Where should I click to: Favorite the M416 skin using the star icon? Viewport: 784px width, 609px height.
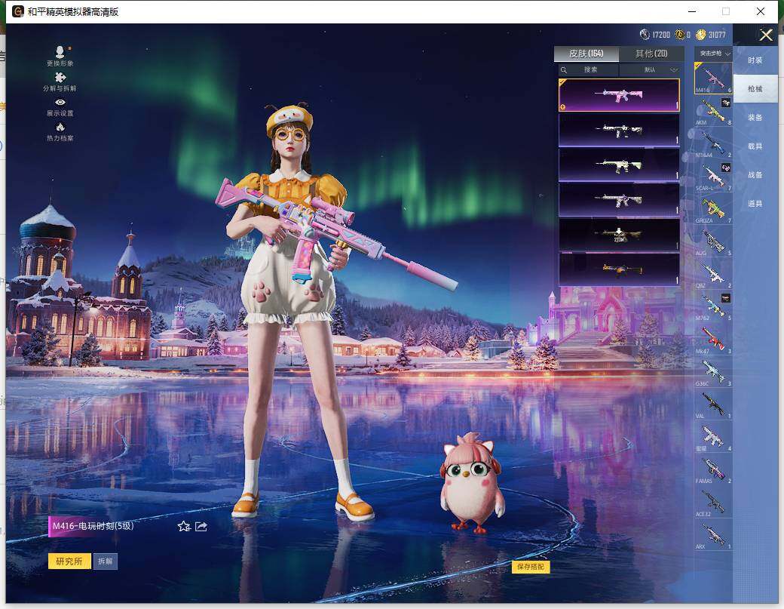pos(184,526)
